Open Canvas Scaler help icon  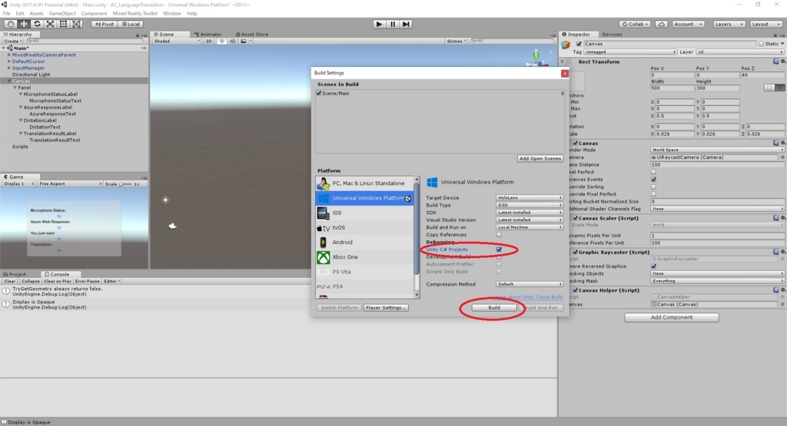776,218
